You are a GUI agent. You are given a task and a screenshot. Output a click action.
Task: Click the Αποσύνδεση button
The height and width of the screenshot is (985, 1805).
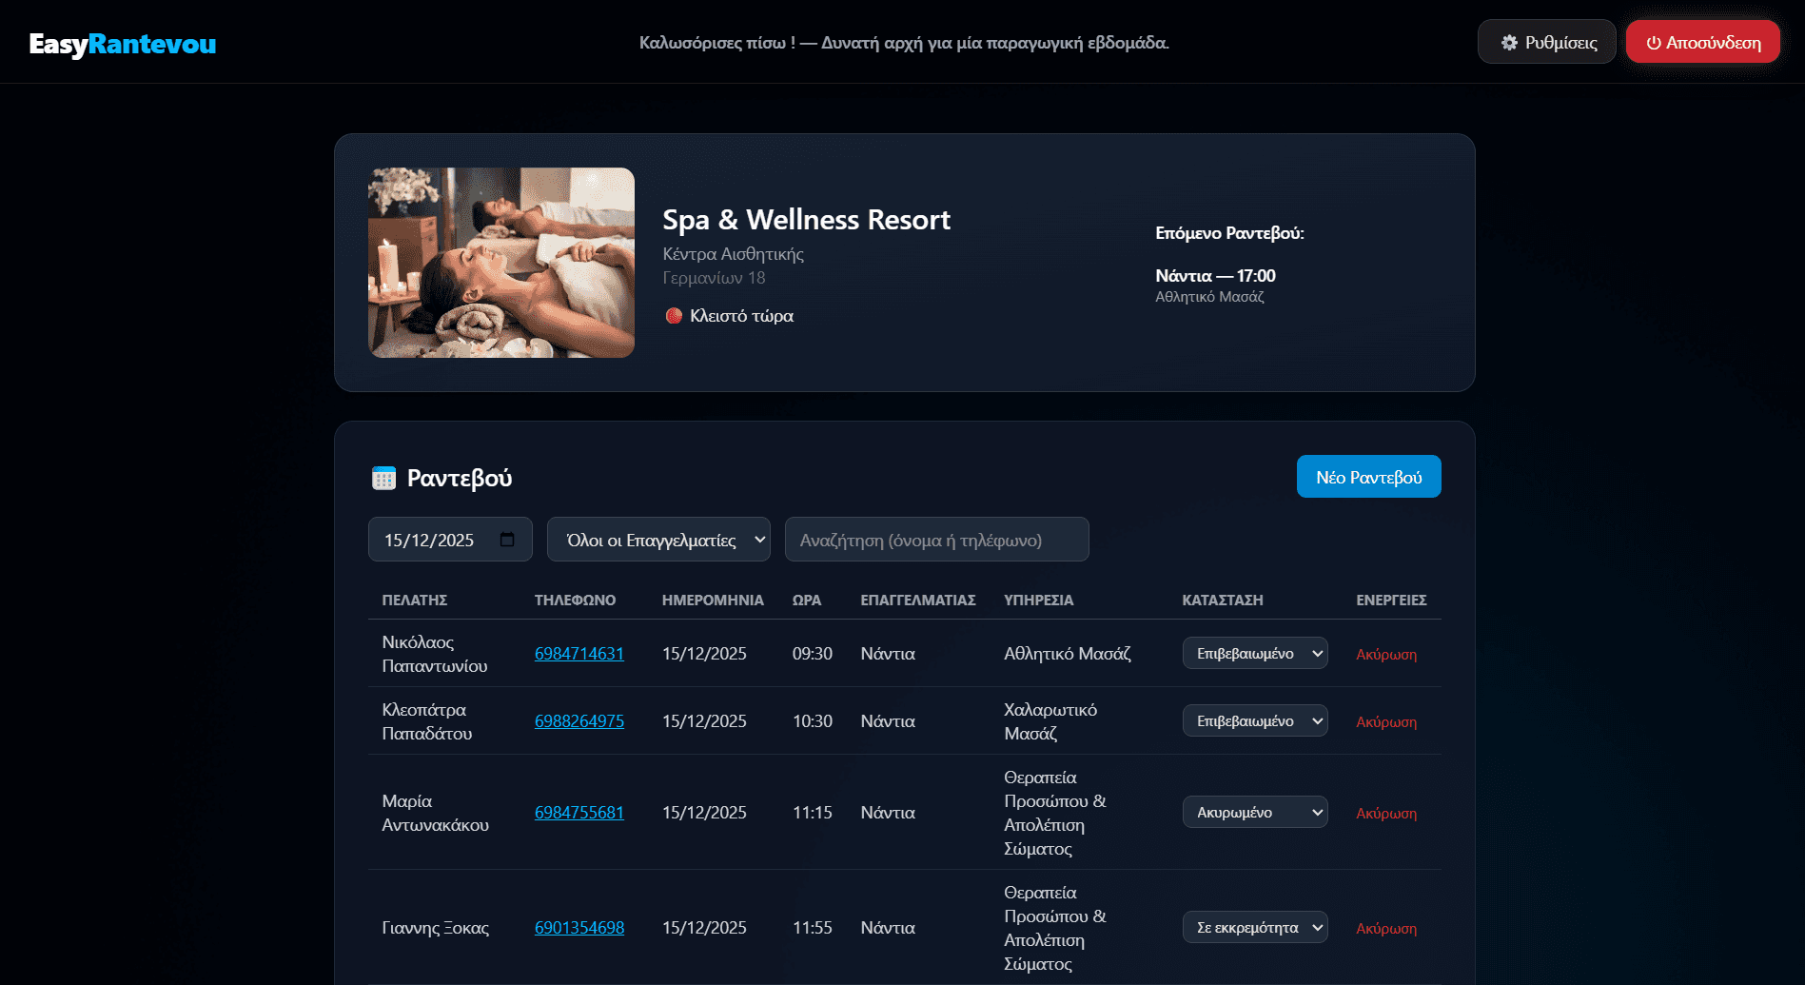(1702, 41)
